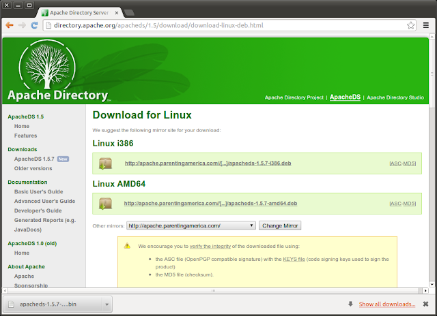The image size is (437, 316).
Task: Open the Other mirrors dropdown
Action: (x=191, y=225)
